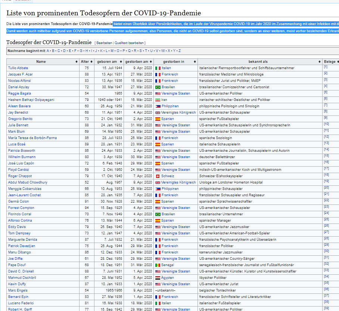The height and width of the screenshot is (311, 339).
Task: Click the 'Bearbeiten' section edit link
Action: tap(104, 43)
